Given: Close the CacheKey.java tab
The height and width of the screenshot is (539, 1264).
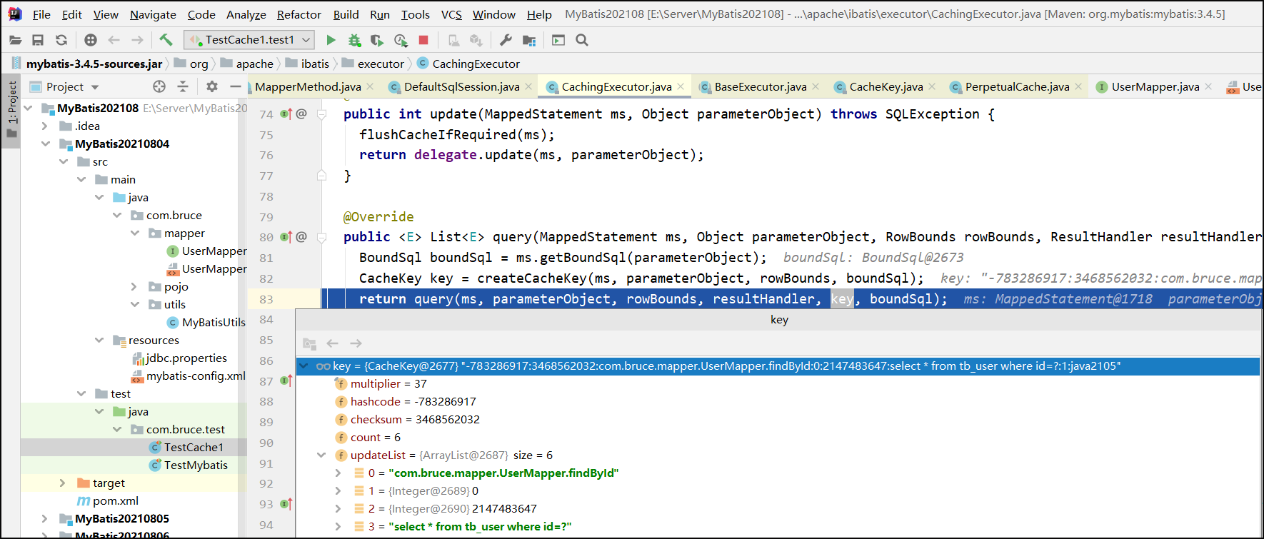Looking at the screenshot, I should 932,86.
